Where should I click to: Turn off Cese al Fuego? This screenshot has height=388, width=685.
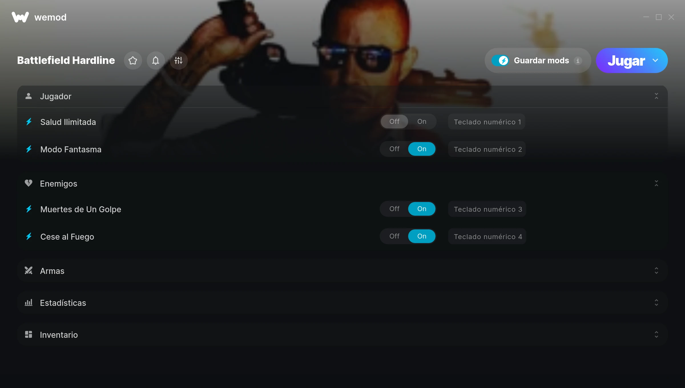394,236
